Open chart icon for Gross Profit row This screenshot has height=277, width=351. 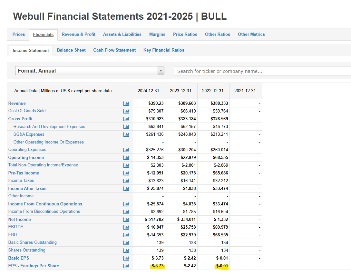(x=126, y=119)
